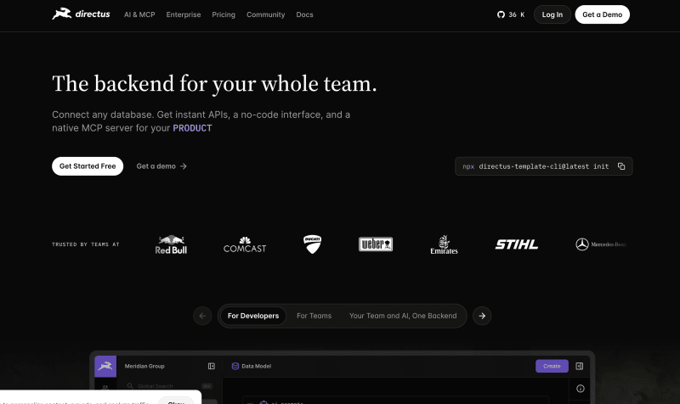Screen dimensions: 680x404
Task: Click the purple Create button
Action: click(552, 367)
